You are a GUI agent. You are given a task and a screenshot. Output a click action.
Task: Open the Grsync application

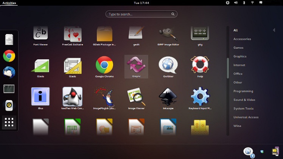pos(136,67)
